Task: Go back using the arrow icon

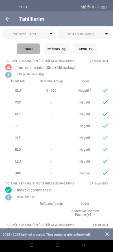Action: (x=8, y=19)
